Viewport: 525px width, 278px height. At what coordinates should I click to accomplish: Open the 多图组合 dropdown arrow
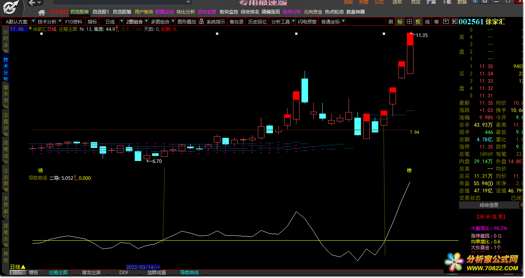[172, 22]
